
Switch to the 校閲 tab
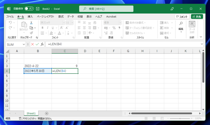pos(80,17)
